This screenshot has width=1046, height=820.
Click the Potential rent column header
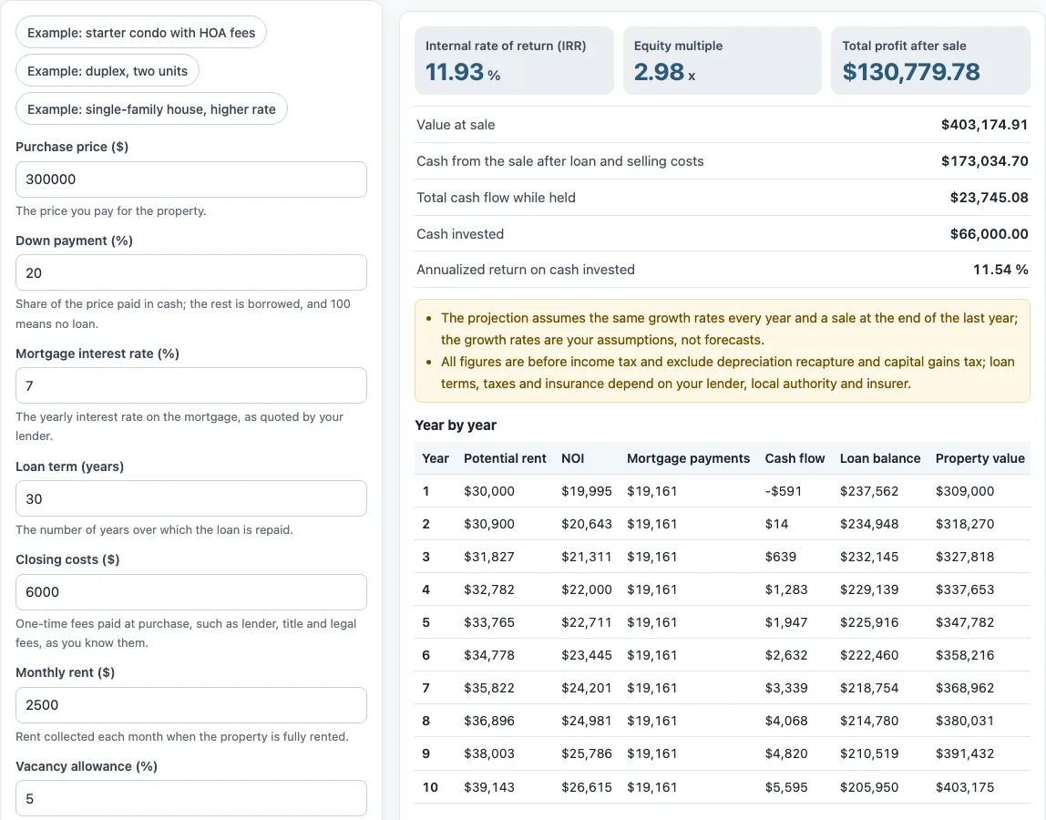[x=505, y=458]
